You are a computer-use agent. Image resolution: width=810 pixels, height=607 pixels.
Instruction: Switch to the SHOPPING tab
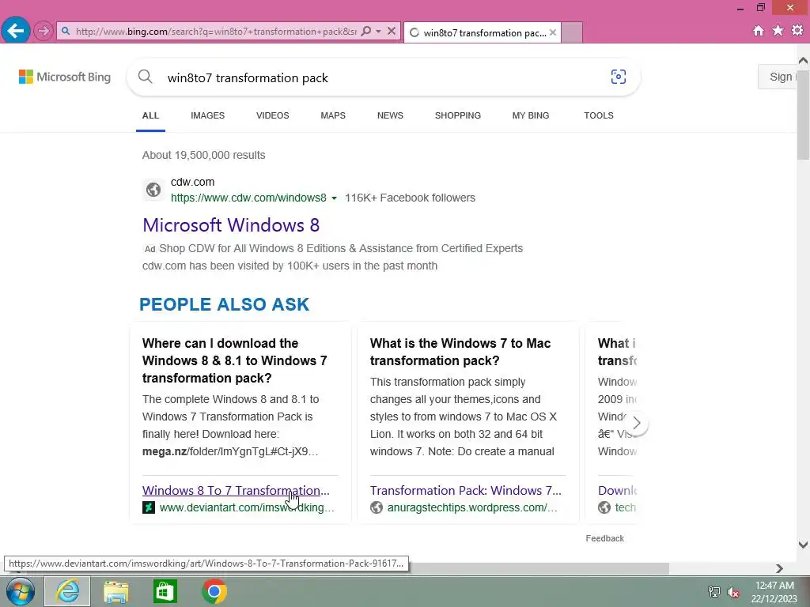458,115
